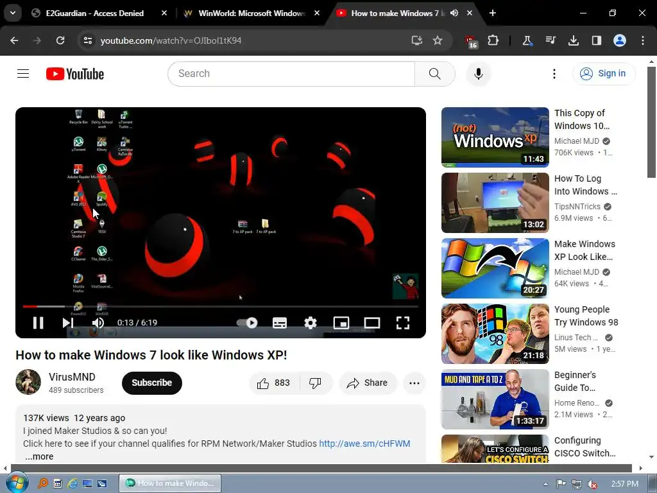This screenshot has width=657, height=493.
Task: Open "How To Log Into Windows" video title
Action: tap(585, 185)
